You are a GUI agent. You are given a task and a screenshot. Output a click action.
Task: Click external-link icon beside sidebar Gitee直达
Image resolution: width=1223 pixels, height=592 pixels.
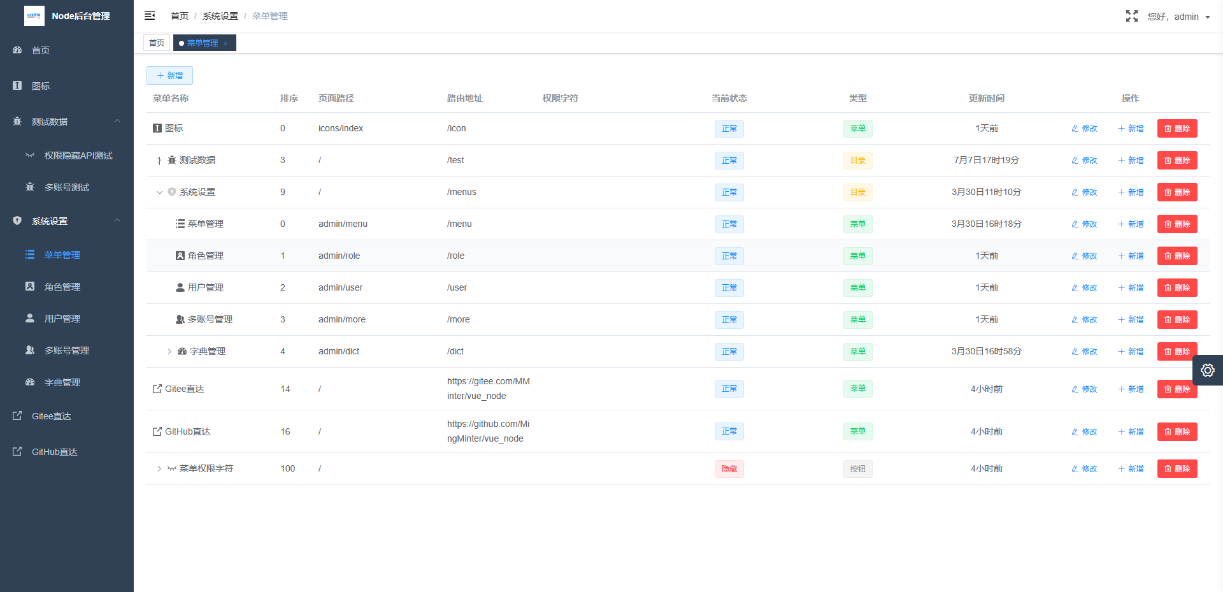click(17, 415)
